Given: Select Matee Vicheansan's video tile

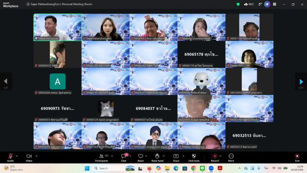Looking at the screenshot, I should [x=58, y=27].
